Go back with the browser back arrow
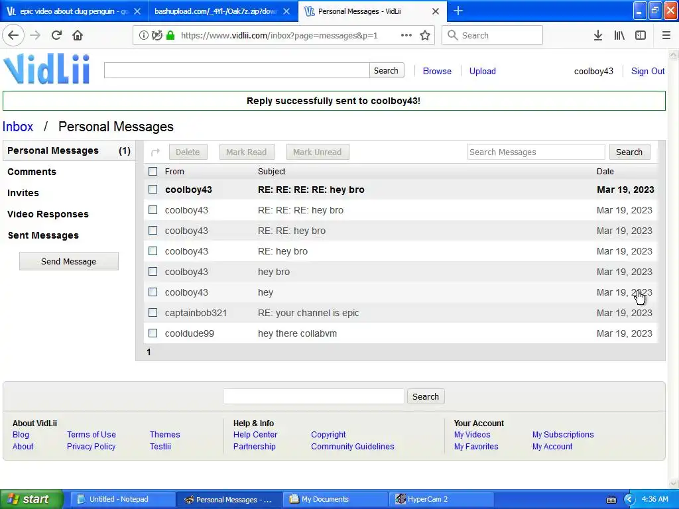This screenshot has width=679, height=509. (13, 35)
